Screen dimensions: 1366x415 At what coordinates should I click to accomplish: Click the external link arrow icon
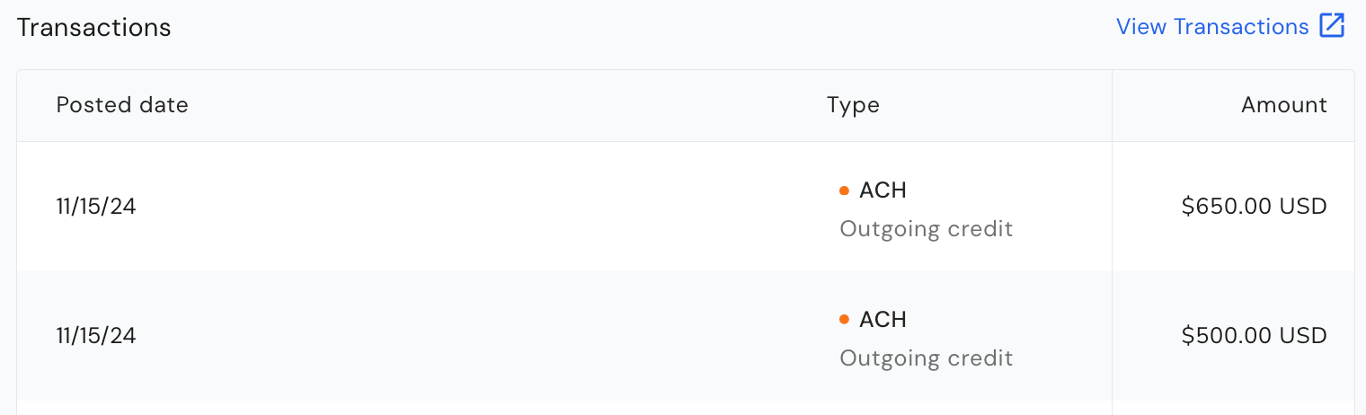[1332, 26]
